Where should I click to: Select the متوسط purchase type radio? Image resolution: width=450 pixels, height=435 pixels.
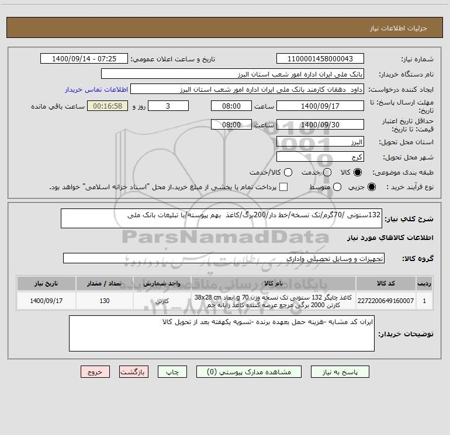coord(337,187)
